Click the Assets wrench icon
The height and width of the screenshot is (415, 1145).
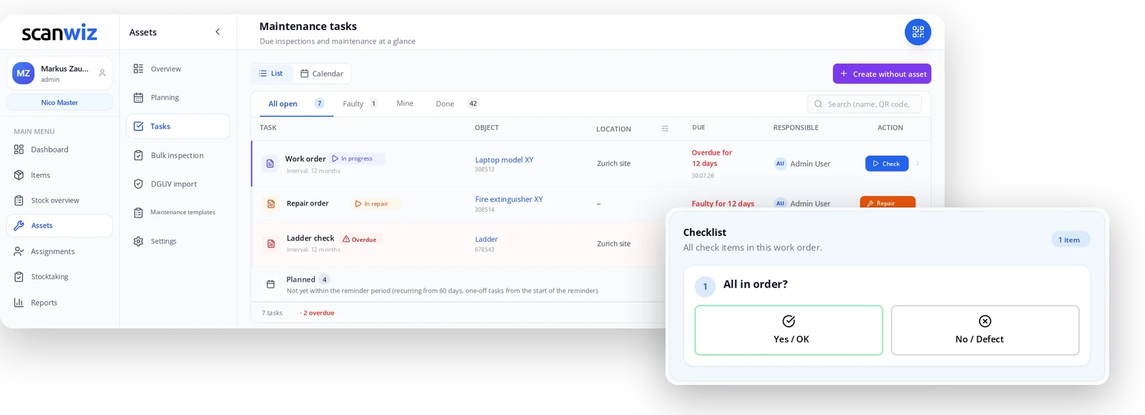[19, 225]
